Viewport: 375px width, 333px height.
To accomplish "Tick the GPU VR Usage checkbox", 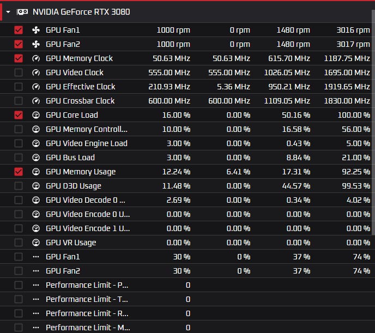I will click(x=19, y=243).
